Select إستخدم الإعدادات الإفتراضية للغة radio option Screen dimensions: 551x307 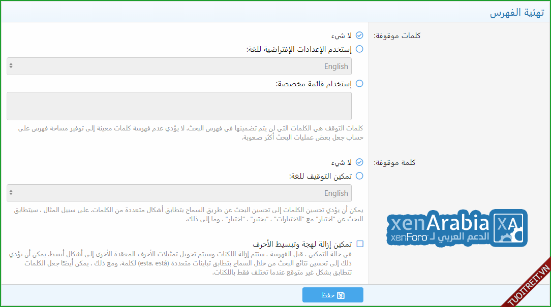tap(359, 49)
